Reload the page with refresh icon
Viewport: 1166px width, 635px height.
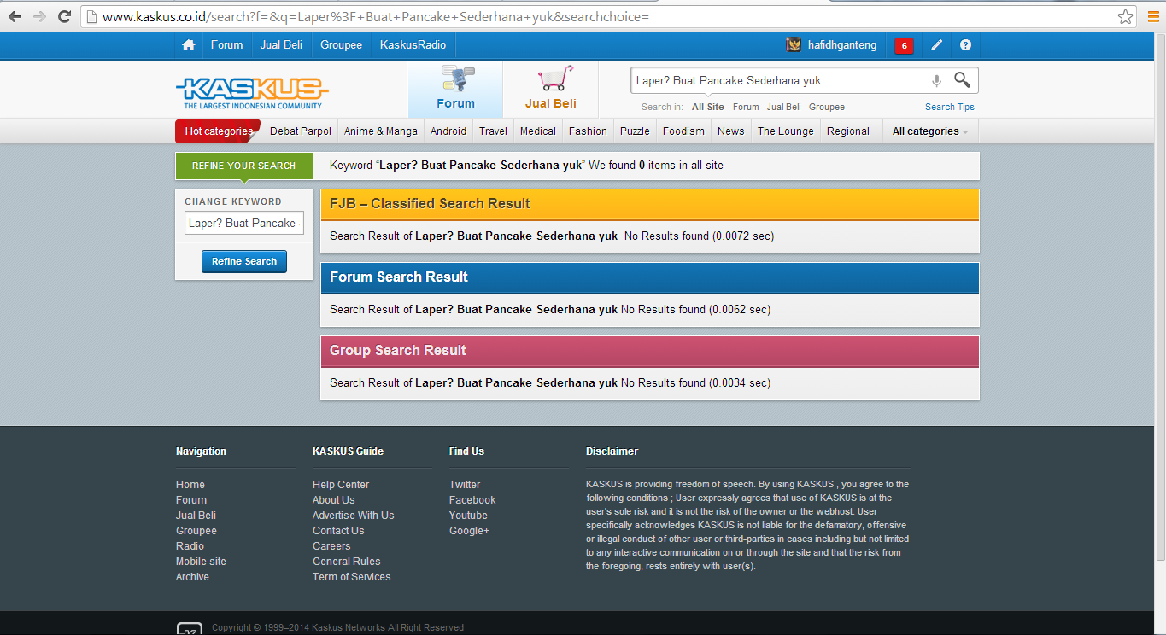pyautogui.click(x=64, y=16)
